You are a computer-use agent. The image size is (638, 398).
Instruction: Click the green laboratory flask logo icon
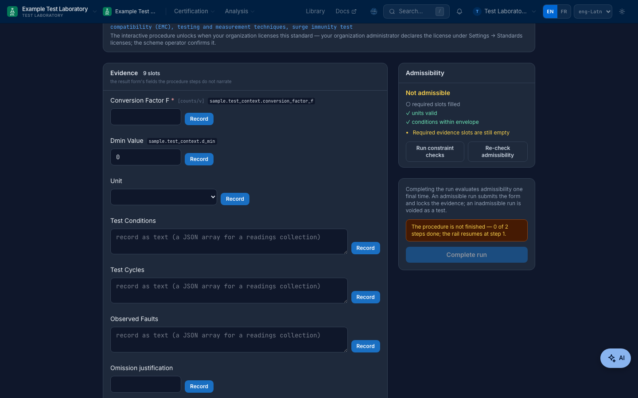tap(12, 11)
